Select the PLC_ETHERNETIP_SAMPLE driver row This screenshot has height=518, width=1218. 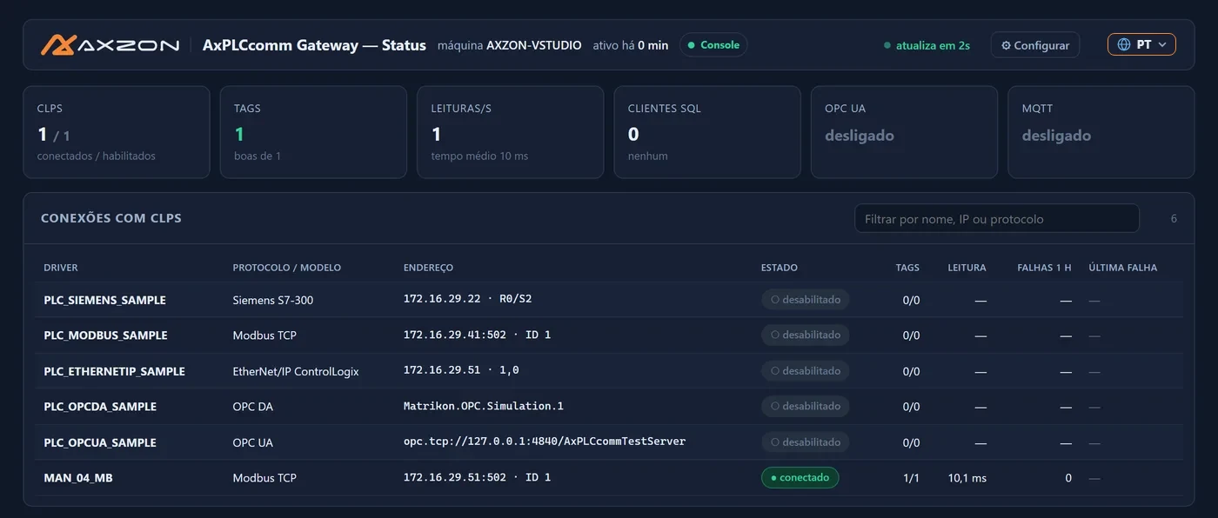609,371
